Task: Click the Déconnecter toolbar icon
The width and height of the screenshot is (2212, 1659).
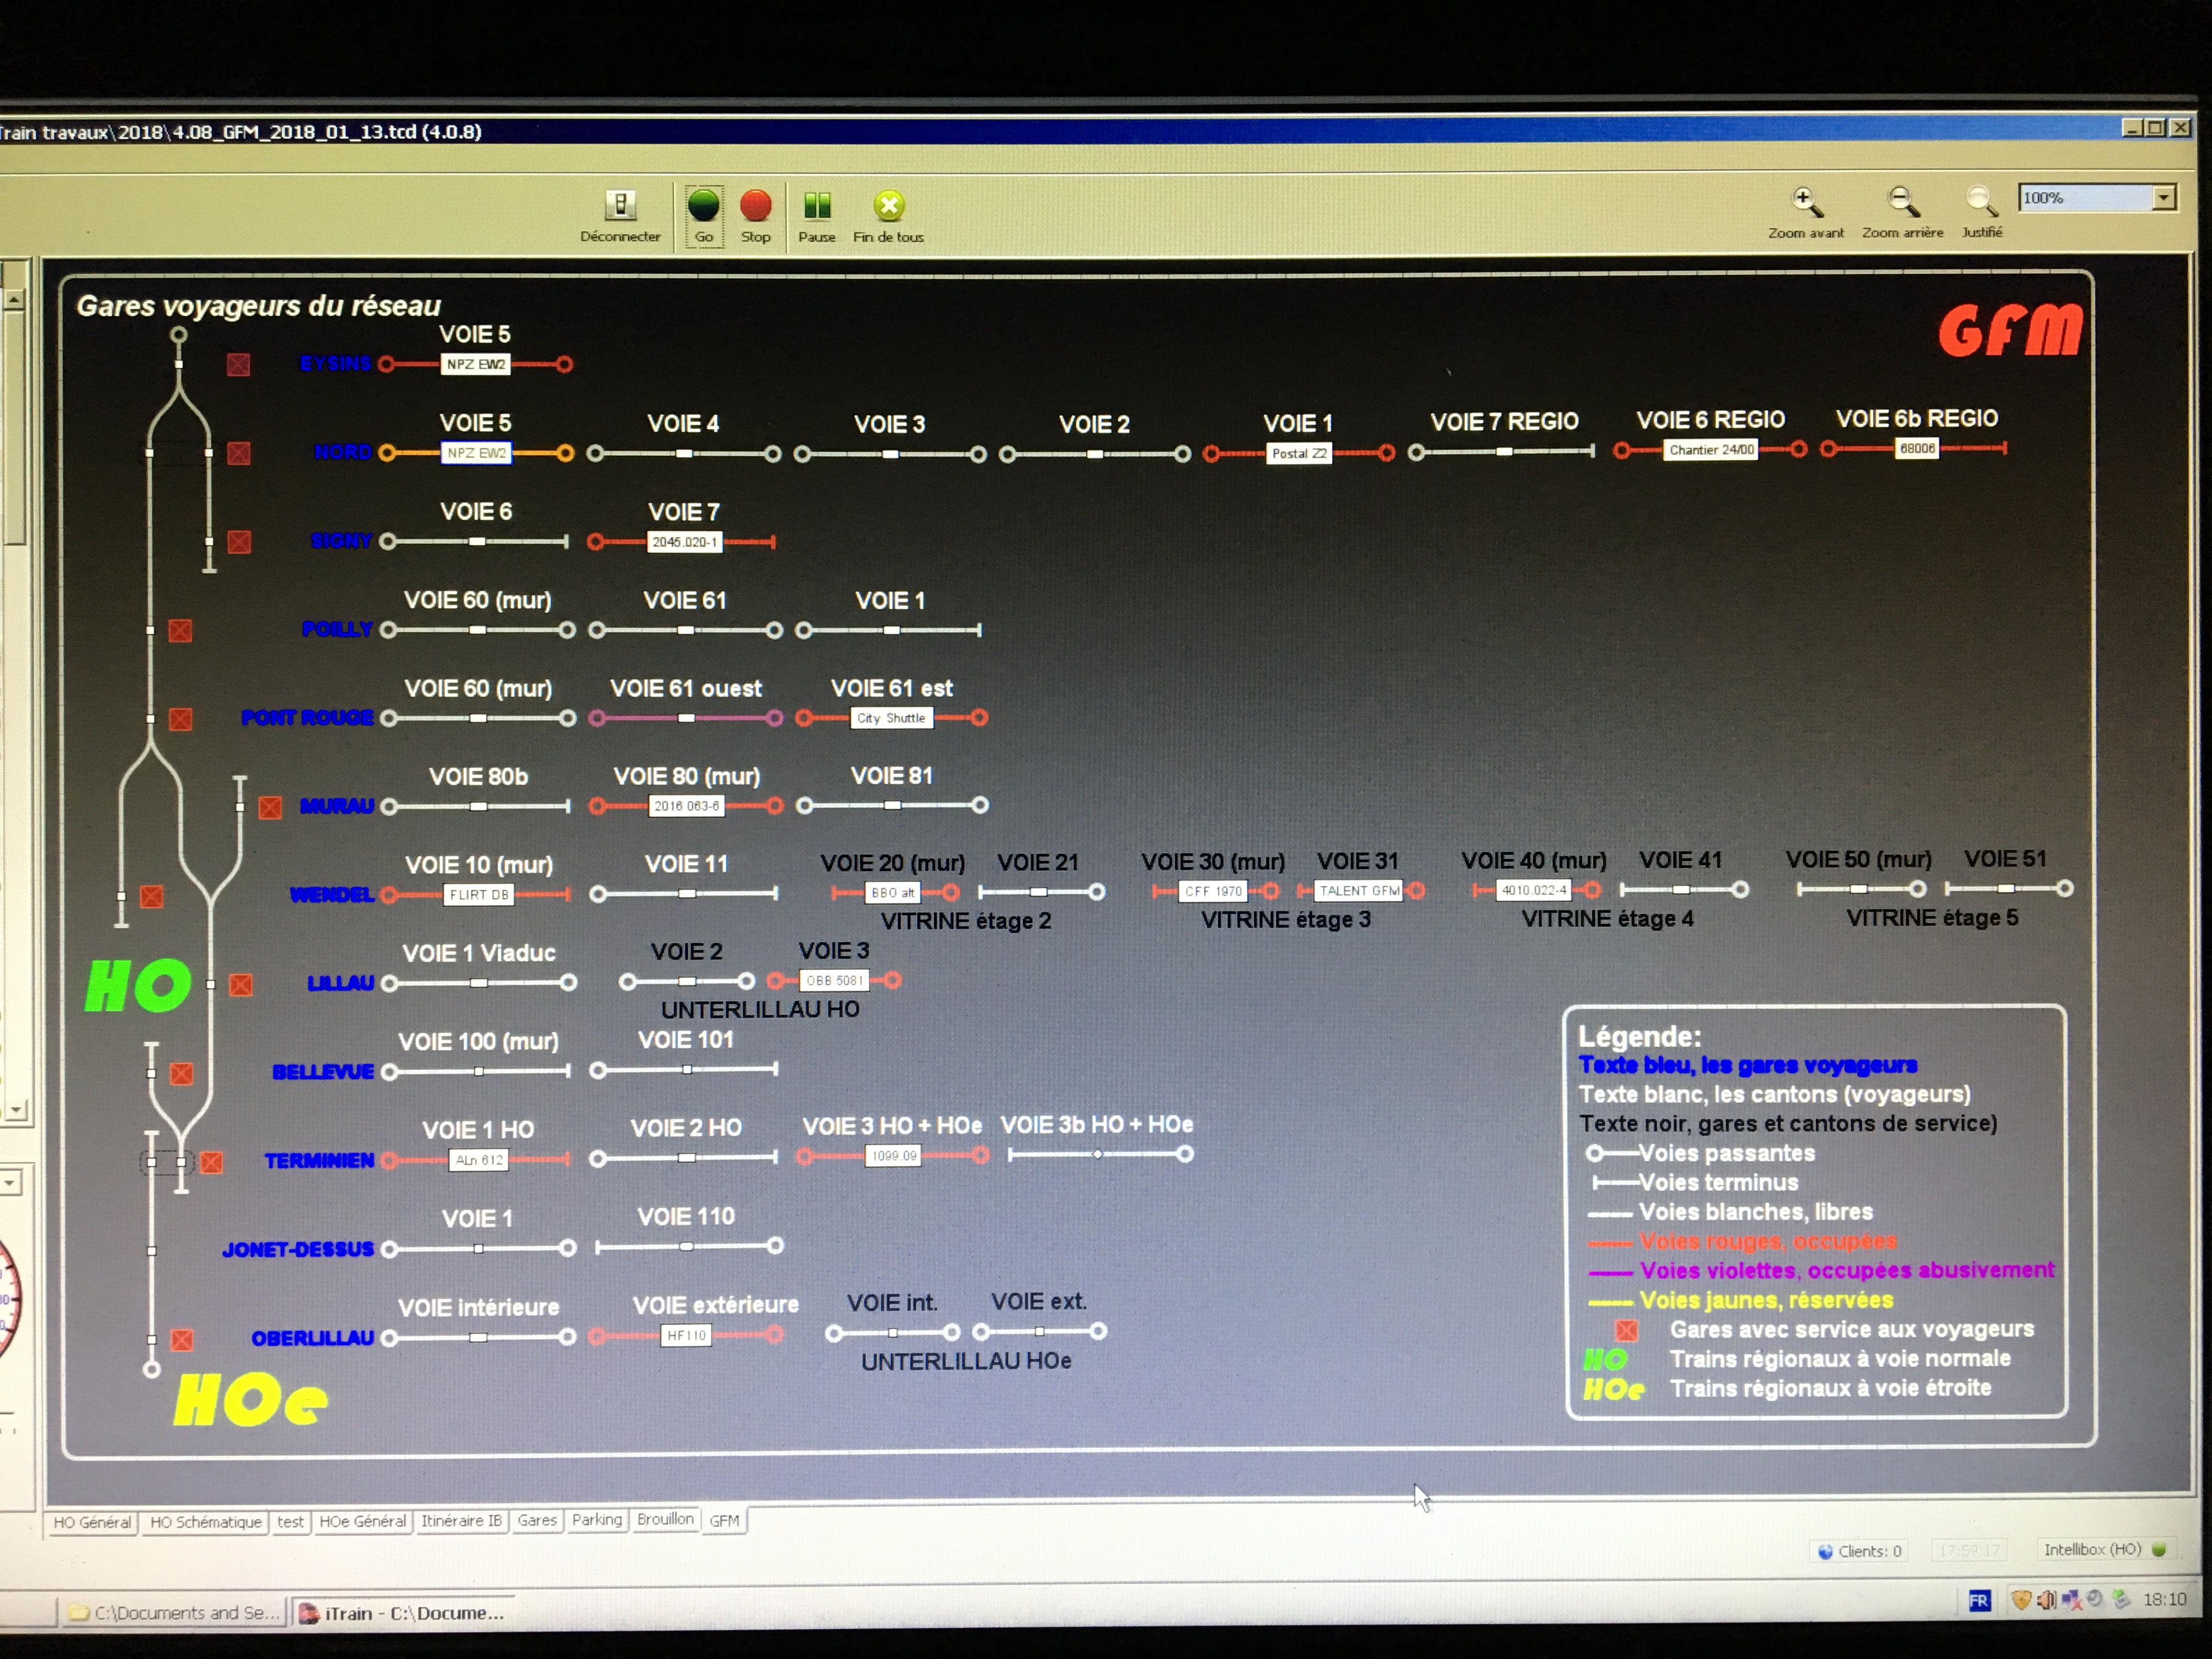Action: (x=620, y=206)
